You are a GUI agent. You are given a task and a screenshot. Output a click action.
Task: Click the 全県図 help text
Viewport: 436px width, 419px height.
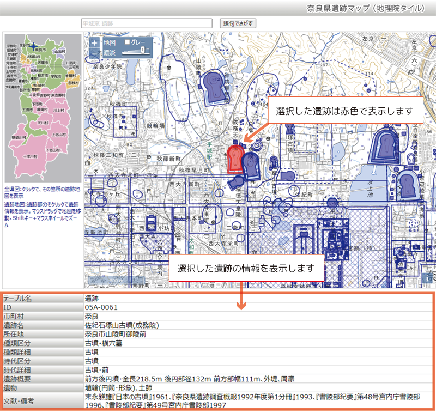pos(42,192)
